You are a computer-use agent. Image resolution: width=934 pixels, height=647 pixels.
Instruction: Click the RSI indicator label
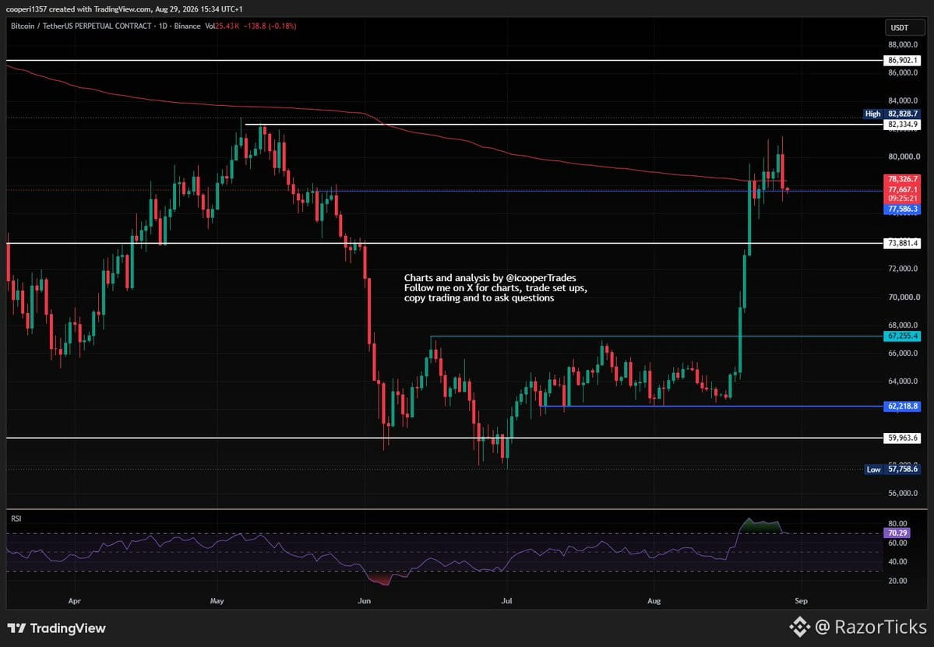[x=16, y=519]
